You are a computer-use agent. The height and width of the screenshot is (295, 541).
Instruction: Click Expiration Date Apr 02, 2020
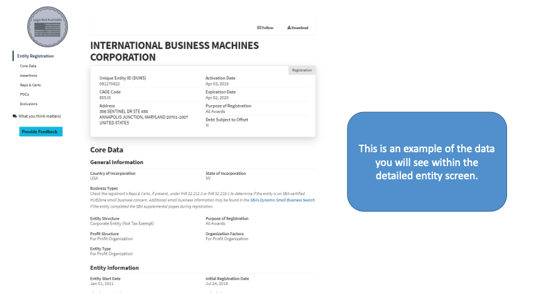(217, 97)
